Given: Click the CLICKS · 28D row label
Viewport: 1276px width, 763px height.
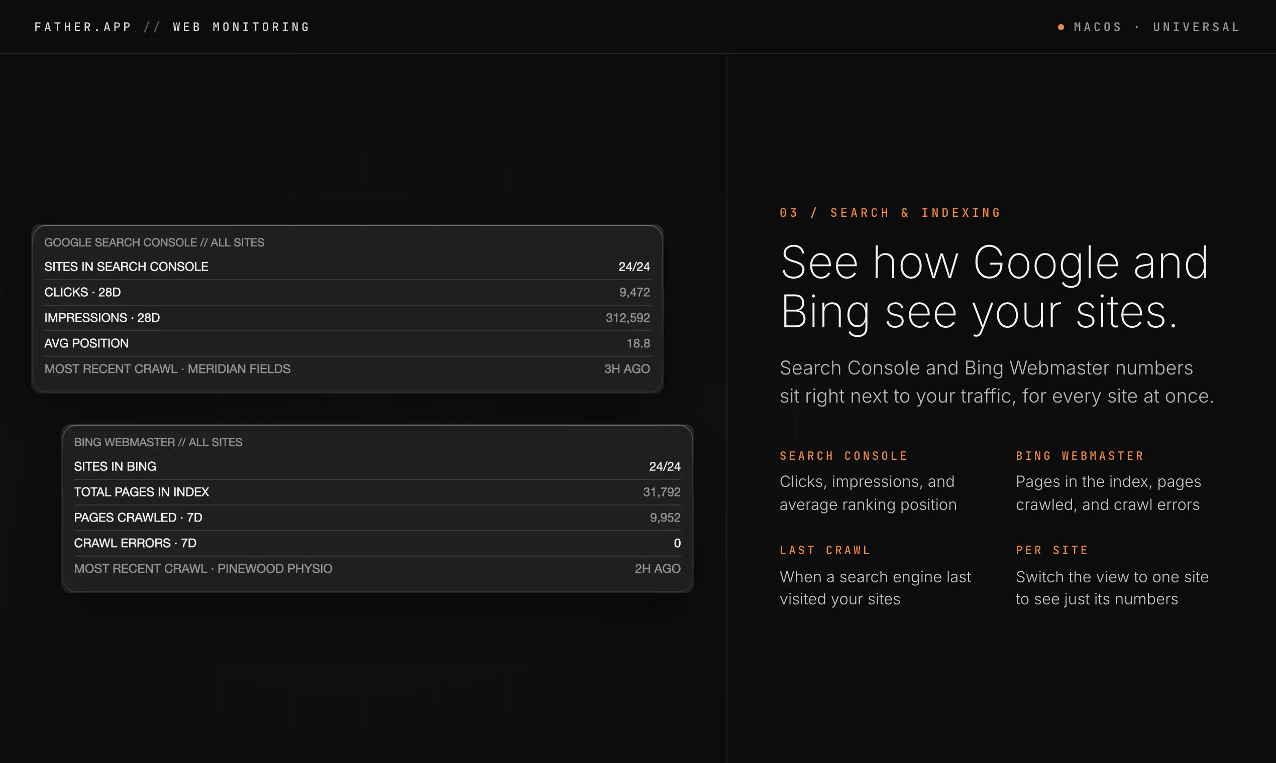Looking at the screenshot, I should point(82,292).
